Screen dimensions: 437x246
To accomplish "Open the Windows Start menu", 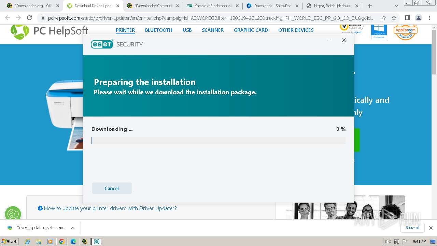I will [10, 242].
